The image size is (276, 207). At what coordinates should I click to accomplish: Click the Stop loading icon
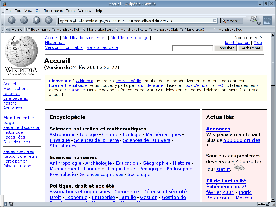(x=49, y=20)
